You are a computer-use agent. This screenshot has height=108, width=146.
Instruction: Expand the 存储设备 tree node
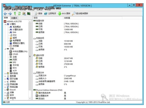(5, 85)
